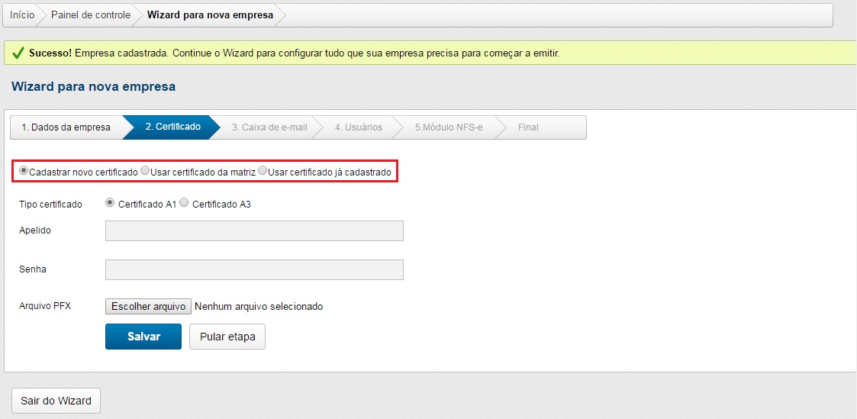The width and height of the screenshot is (857, 419).
Task: Choose the Certificado A3 type
Action: [184, 204]
